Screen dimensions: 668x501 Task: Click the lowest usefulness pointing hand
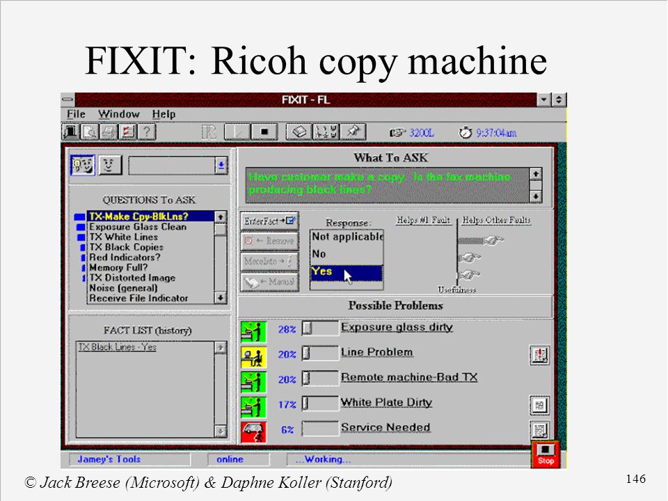(470, 276)
